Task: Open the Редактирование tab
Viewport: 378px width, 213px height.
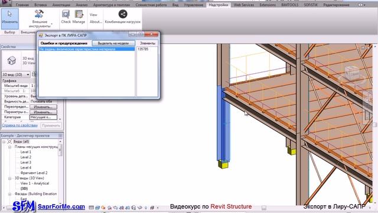Action: coord(336,5)
